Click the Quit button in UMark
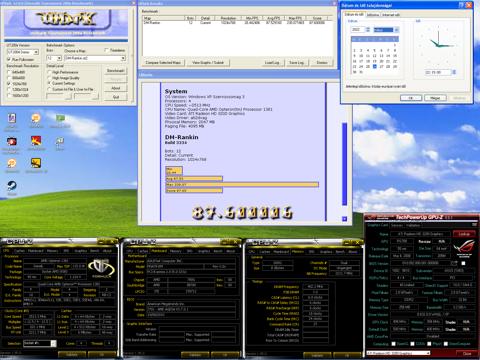The width and height of the screenshot is (480, 360). (116, 97)
